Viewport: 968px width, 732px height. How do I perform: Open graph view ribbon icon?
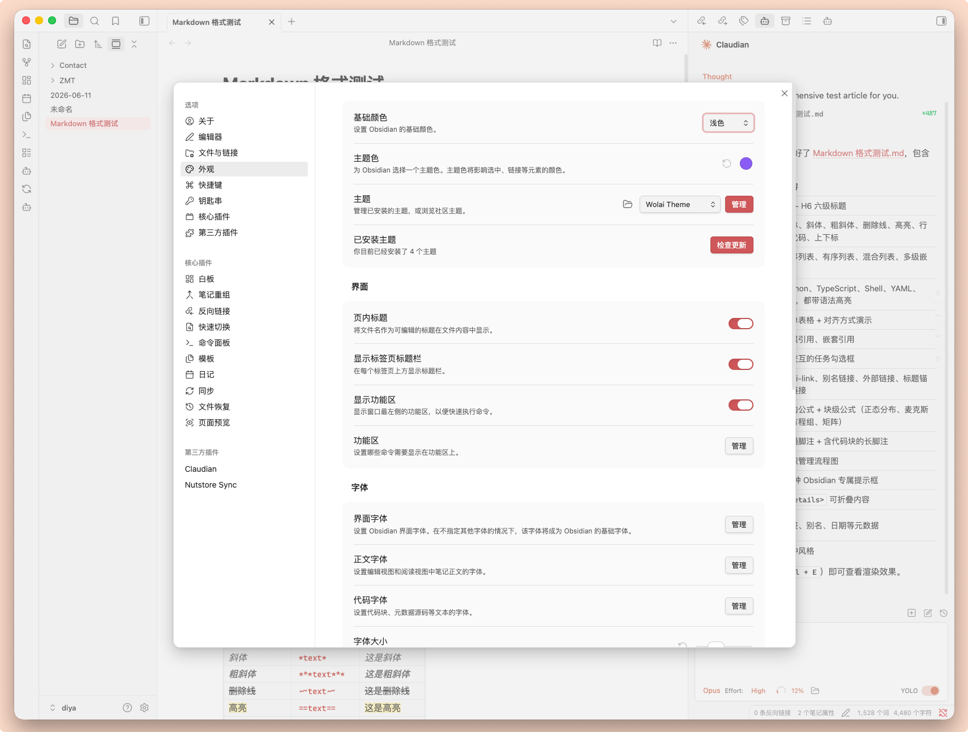coord(27,62)
